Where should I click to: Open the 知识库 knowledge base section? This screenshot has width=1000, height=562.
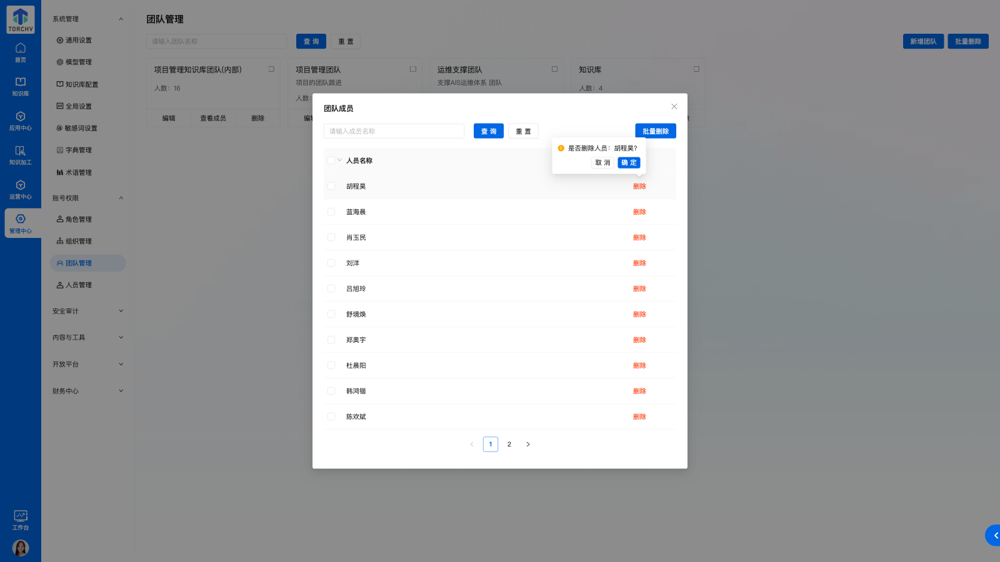pos(21,86)
